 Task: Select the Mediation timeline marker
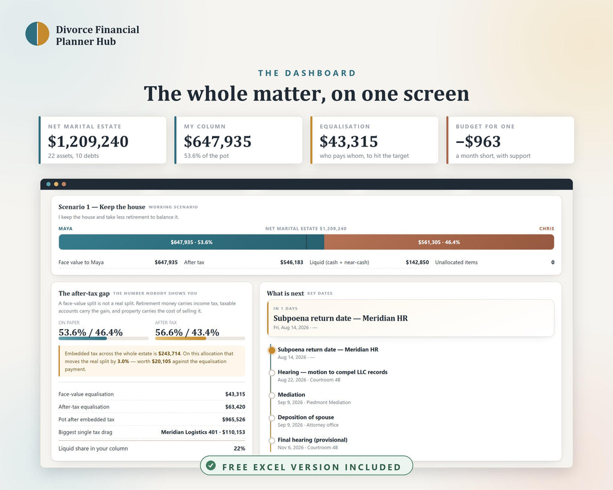(x=272, y=395)
